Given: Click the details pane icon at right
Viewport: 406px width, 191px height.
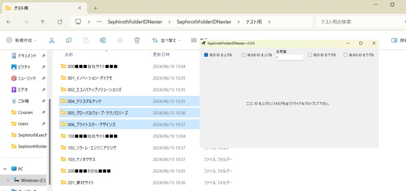Looking at the screenshot, I should [395, 40].
